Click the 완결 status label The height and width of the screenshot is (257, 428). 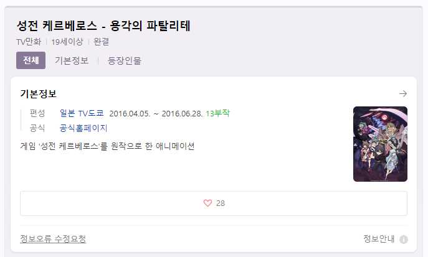[102, 42]
